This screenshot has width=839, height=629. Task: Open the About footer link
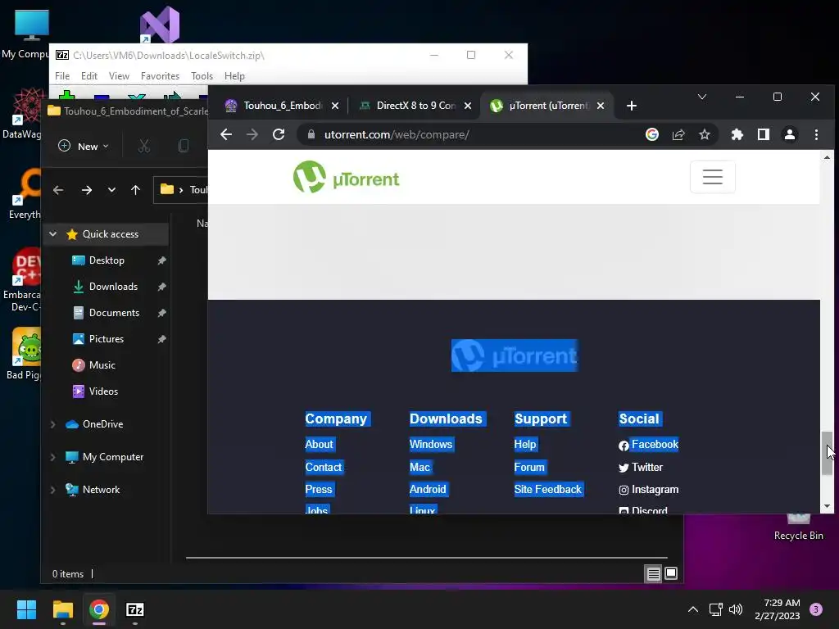(x=320, y=444)
